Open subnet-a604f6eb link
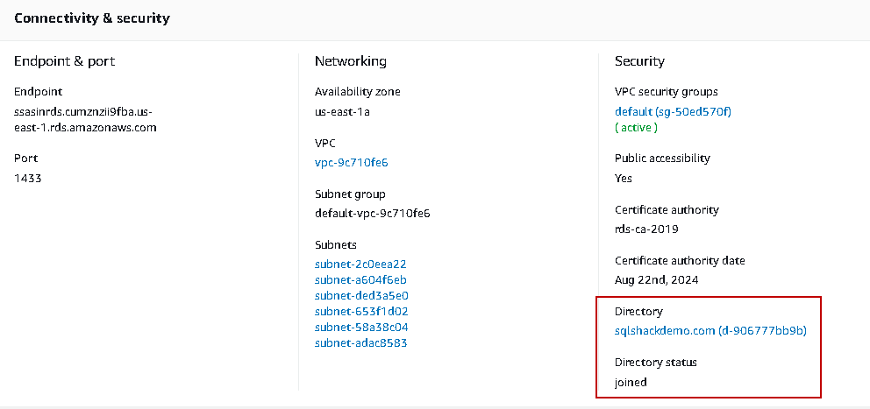Screen dimensions: 870x409 click(360, 279)
